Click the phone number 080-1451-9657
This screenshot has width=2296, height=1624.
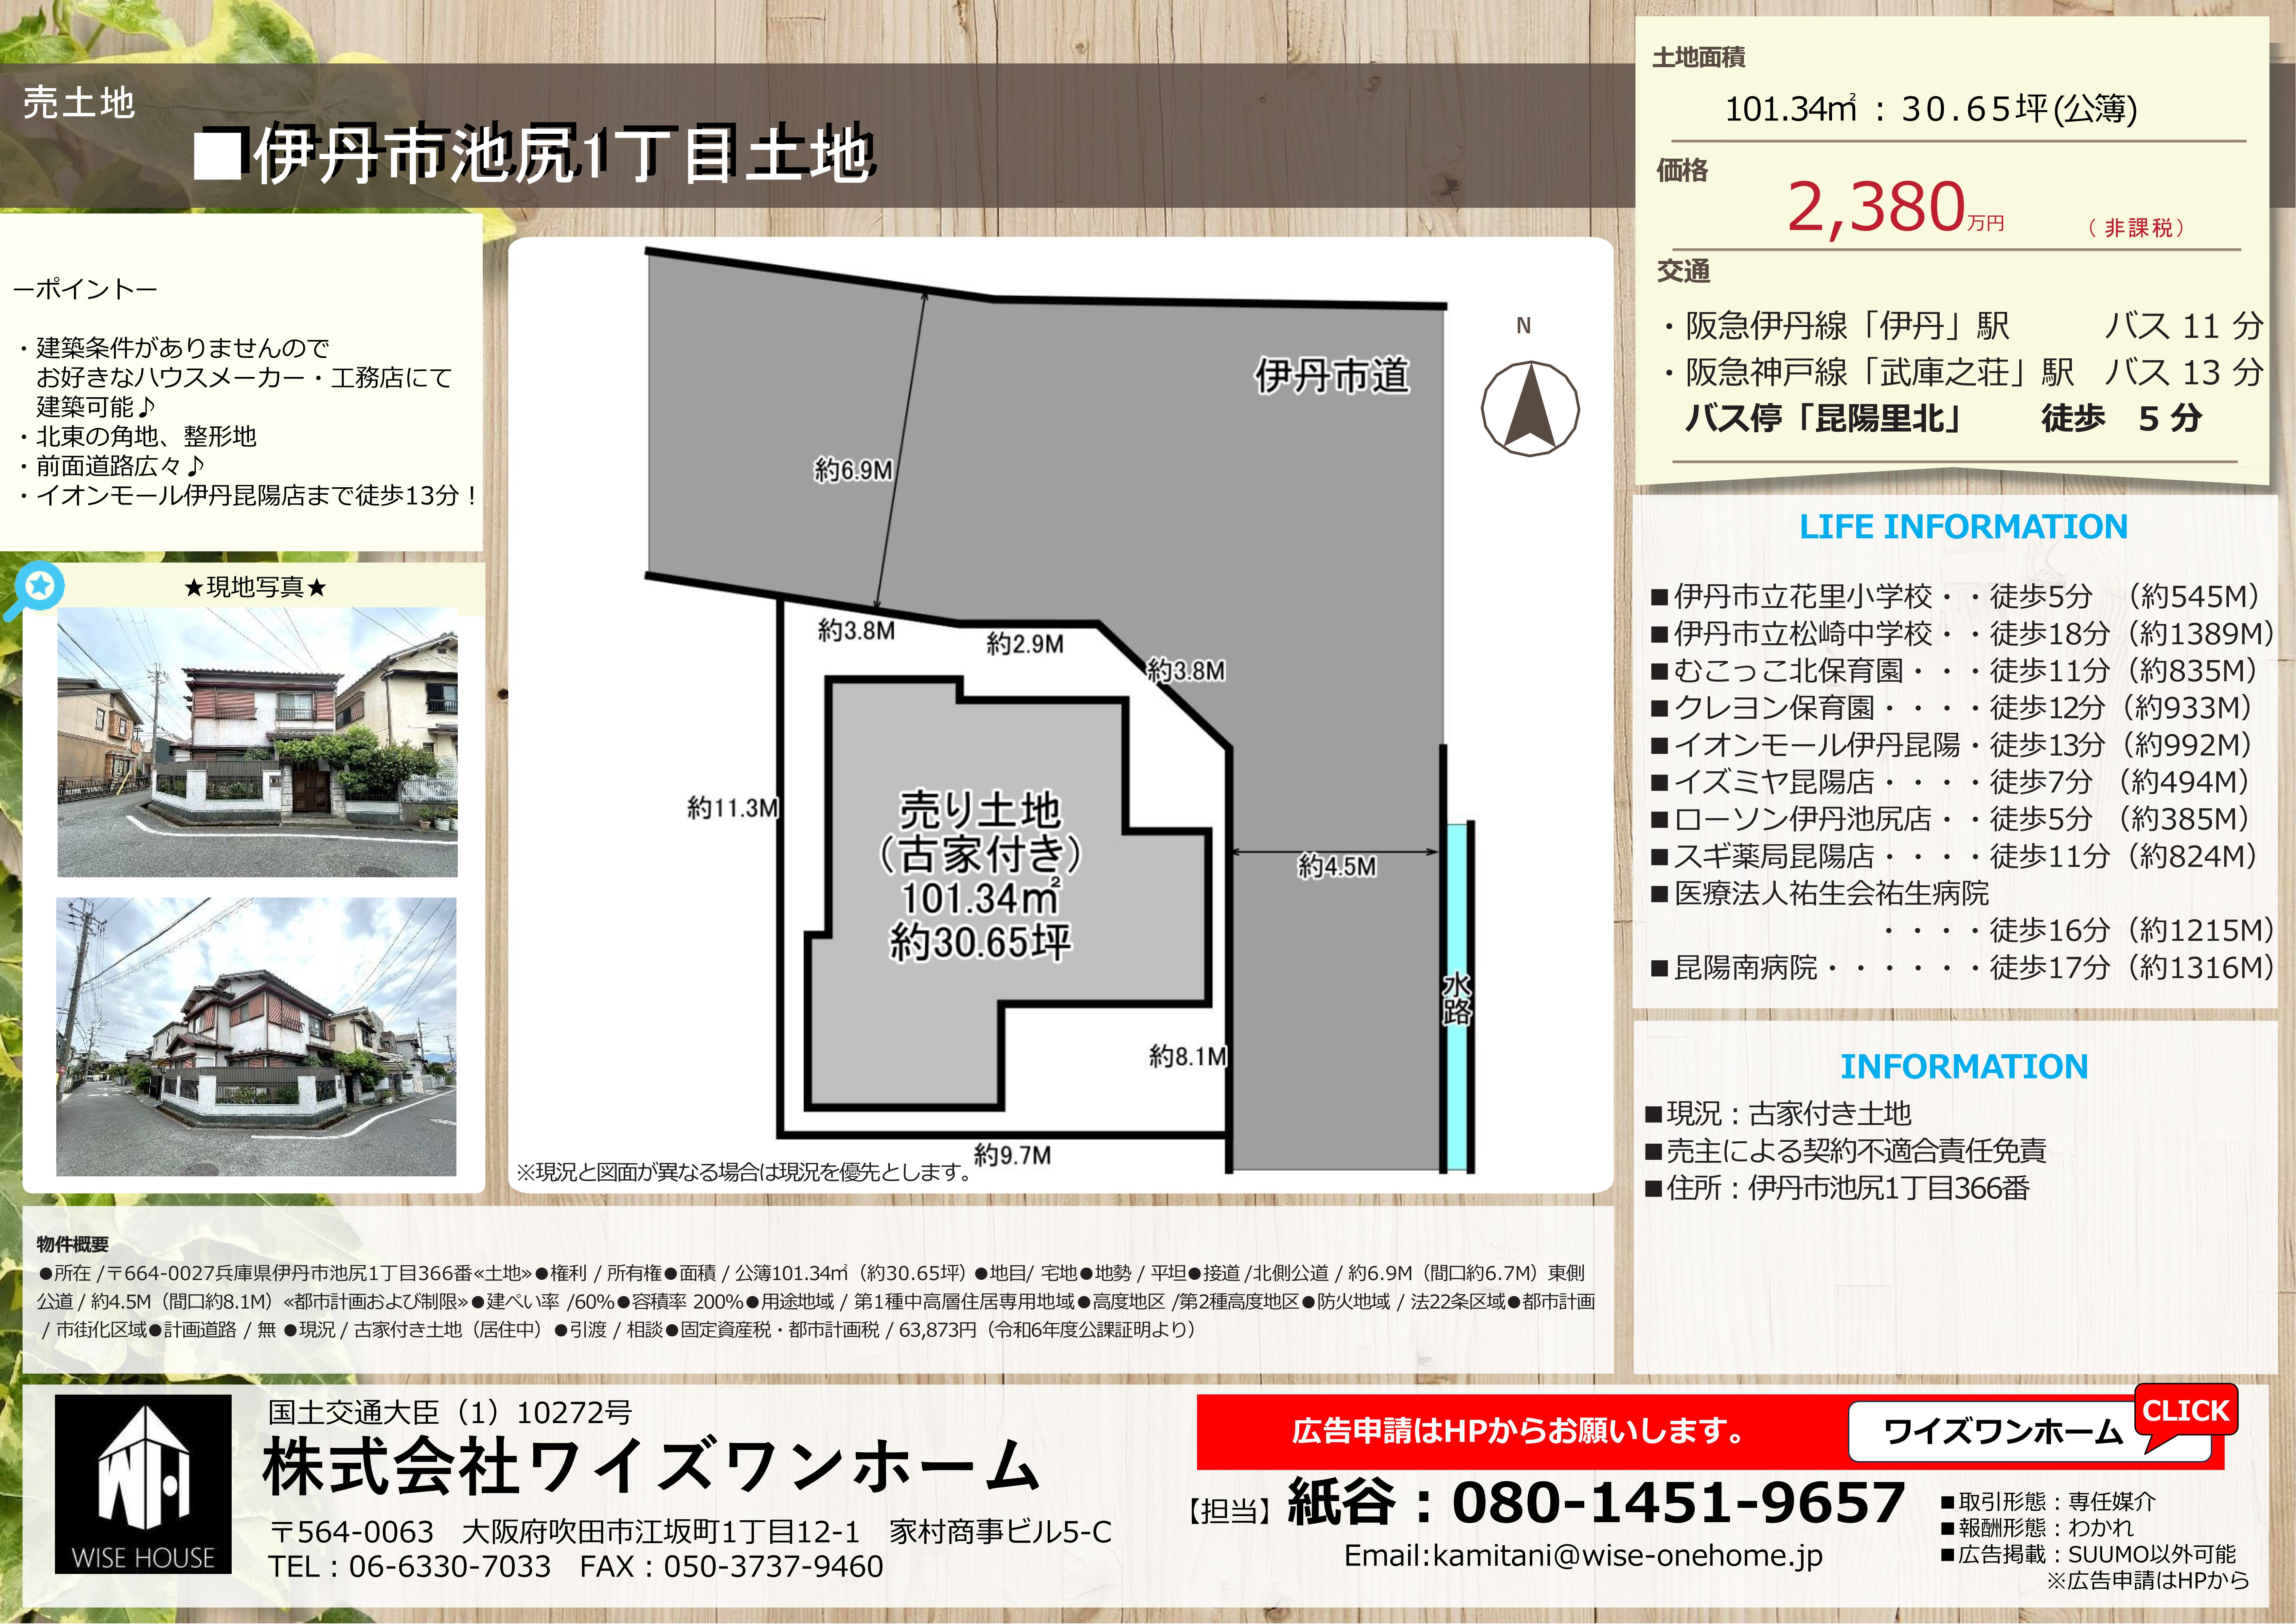point(1677,1503)
